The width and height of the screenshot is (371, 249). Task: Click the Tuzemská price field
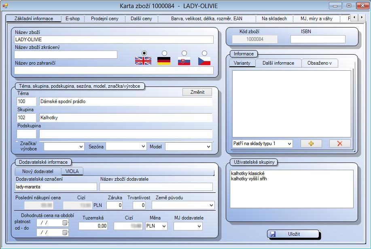point(93,226)
